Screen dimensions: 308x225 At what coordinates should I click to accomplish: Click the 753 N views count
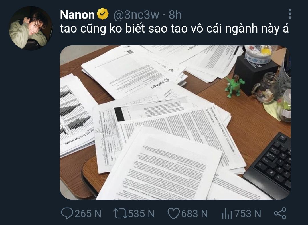[248, 214]
